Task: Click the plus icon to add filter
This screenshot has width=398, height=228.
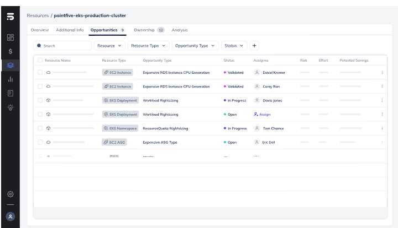Action: [254, 46]
